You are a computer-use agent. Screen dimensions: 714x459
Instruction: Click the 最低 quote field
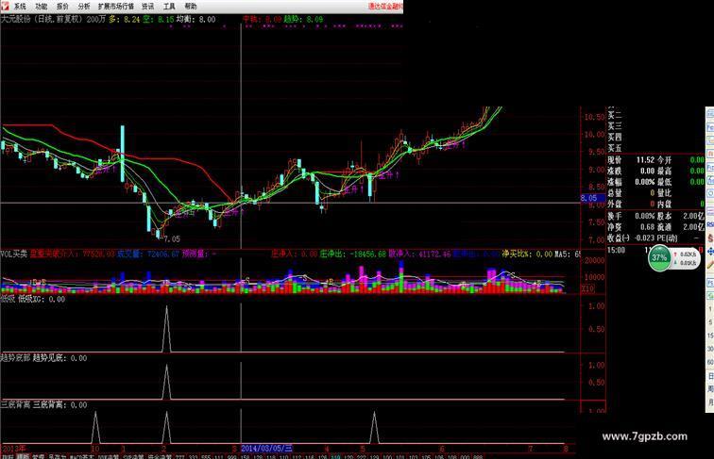click(x=680, y=182)
